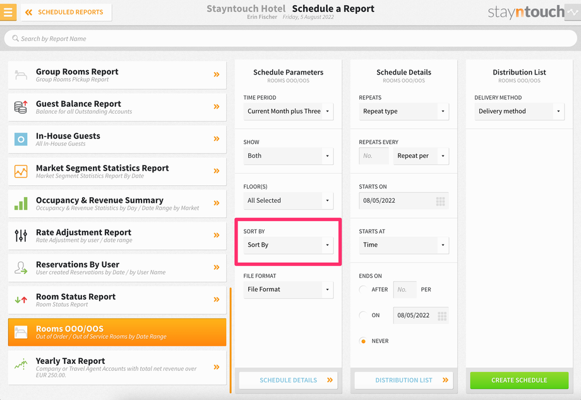581x400 pixels.
Task: Select the ON ends-on radio button
Action: pyautogui.click(x=363, y=315)
